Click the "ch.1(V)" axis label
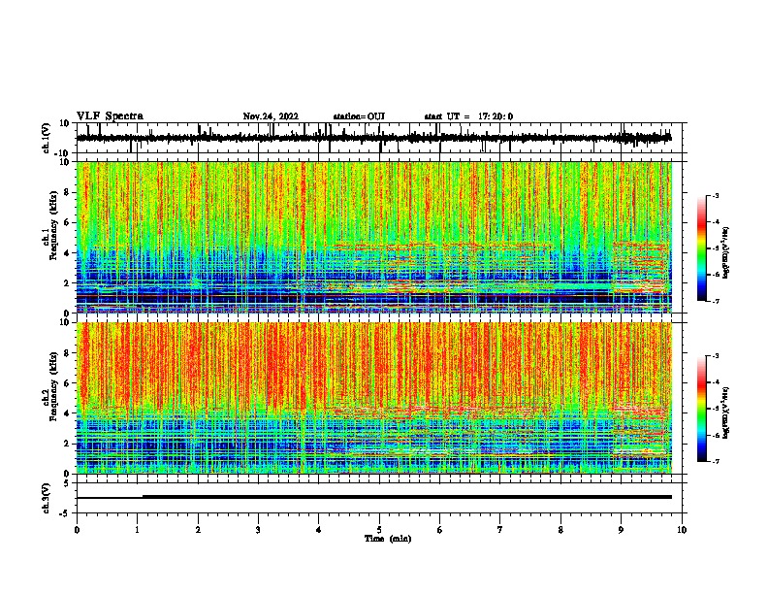768x594 pixels. point(47,138)
